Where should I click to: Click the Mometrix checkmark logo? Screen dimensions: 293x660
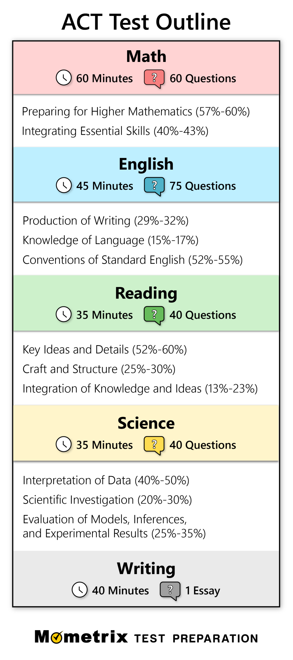pos(57,637)
